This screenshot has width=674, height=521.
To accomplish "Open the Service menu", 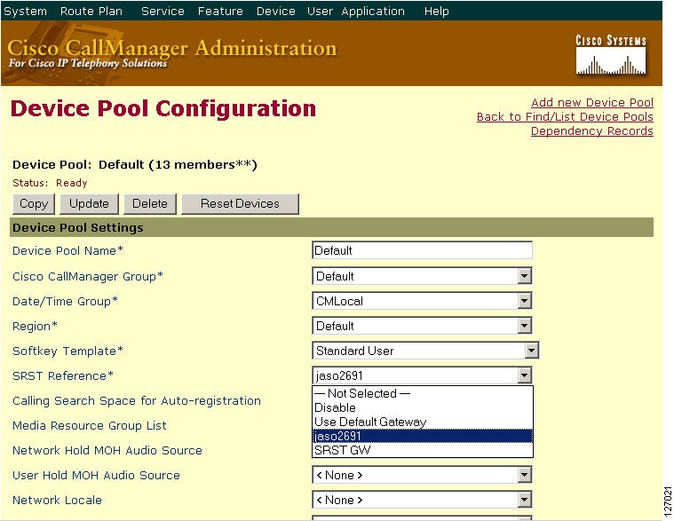I will pos(163,12).
